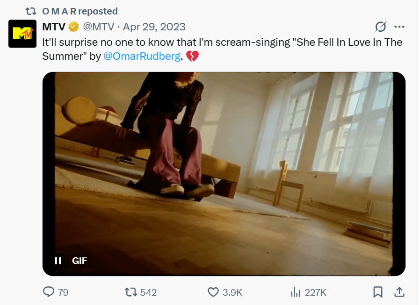Click the MTV display name
The width and height of the screenshot is (420, 305).
click(53, 27)
